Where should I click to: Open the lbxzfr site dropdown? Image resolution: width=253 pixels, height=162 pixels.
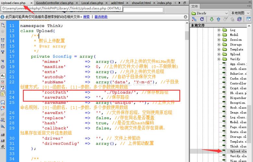tap(210, 13)
